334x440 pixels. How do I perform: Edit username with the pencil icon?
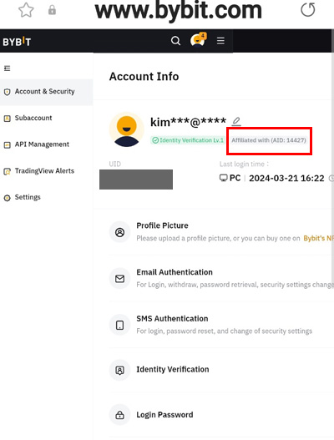(236, 122)
